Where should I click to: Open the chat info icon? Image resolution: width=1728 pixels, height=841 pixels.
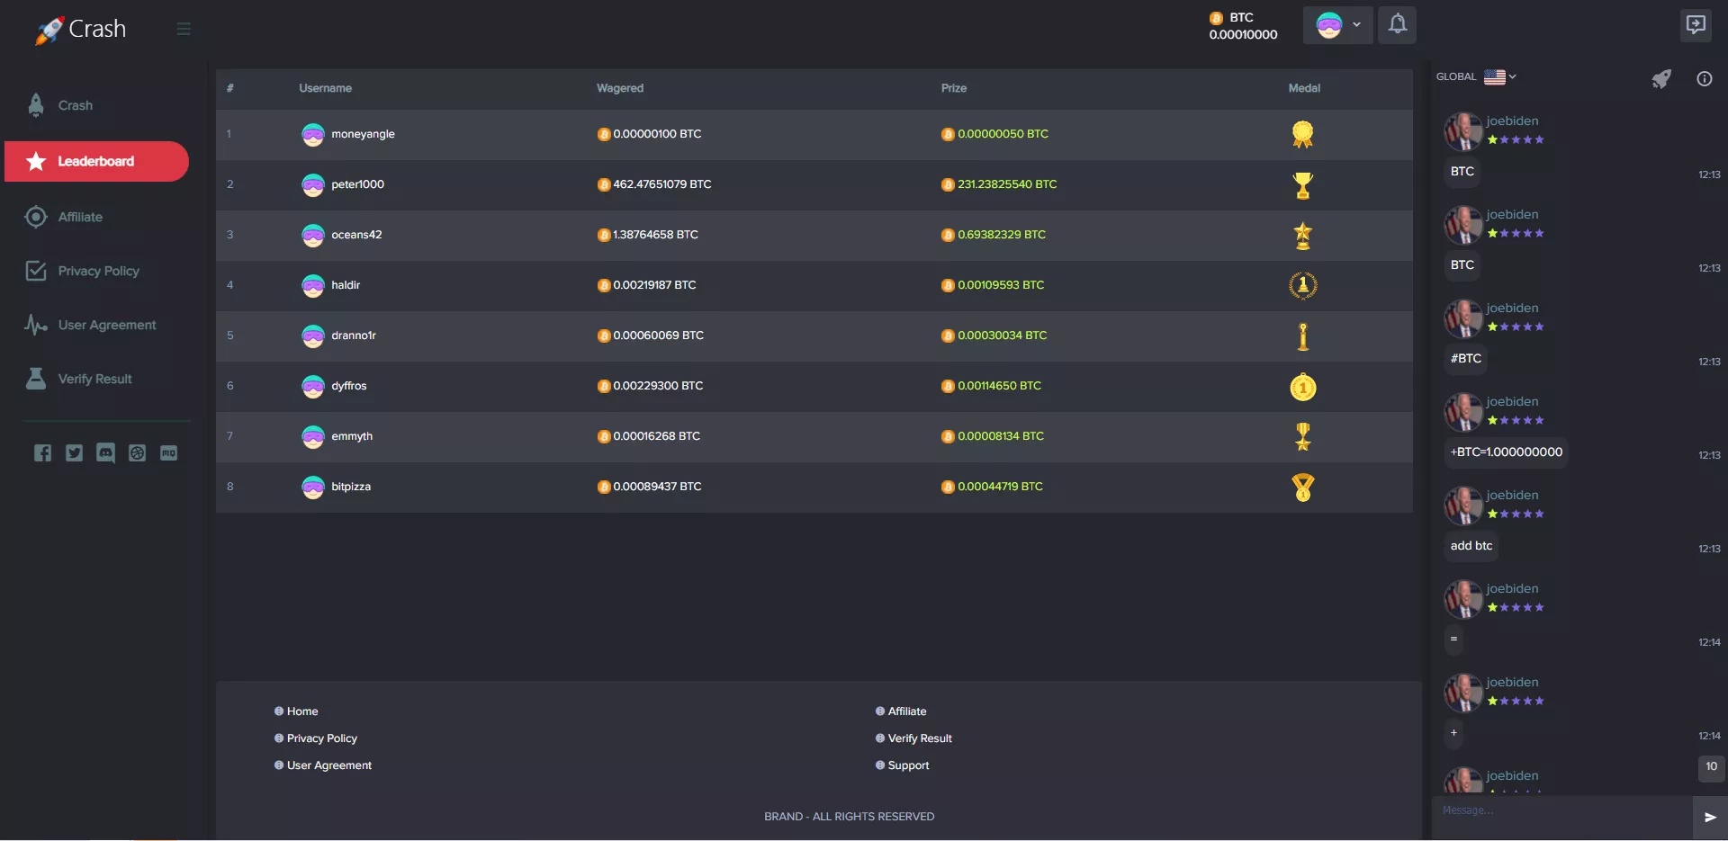pos(1704,78)
